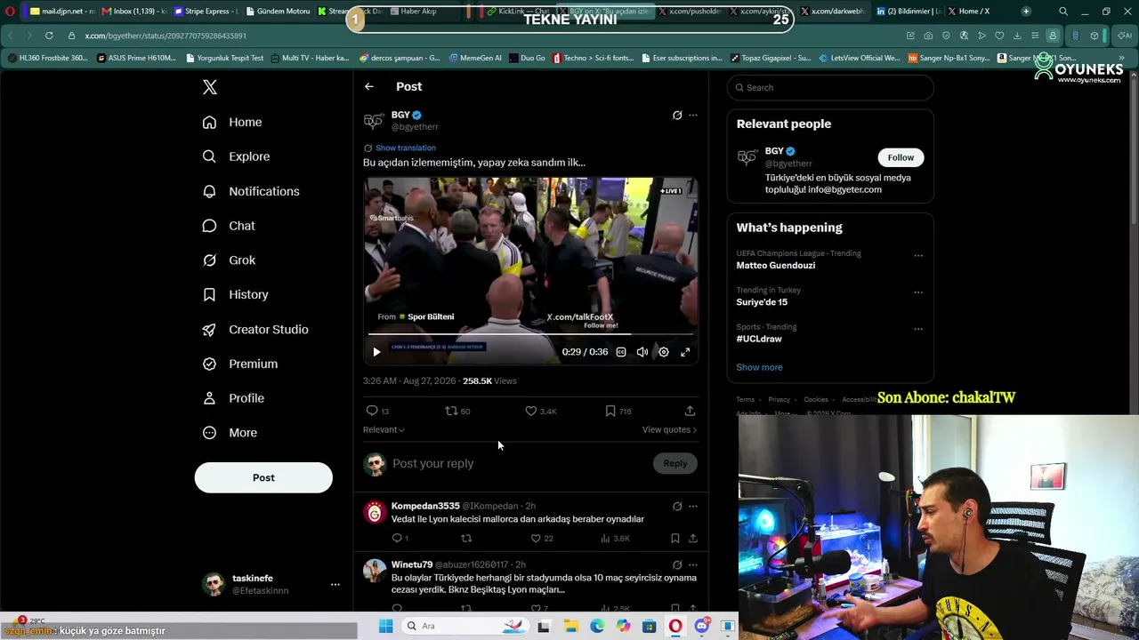Screen dimensions: 1139x640
Task: Open the #UCLdraw trending topic
Action: (x=759, y=339)
